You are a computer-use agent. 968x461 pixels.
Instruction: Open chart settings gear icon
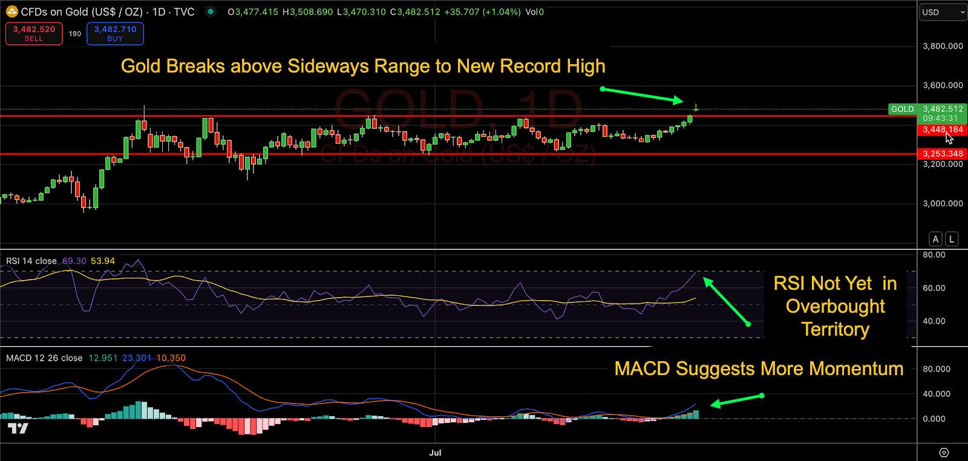click(x=944, y=453)
